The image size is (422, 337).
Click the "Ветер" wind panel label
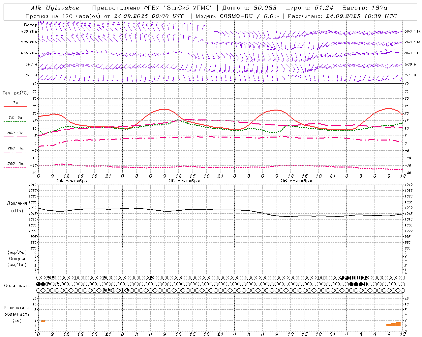[x=30, y=25]
